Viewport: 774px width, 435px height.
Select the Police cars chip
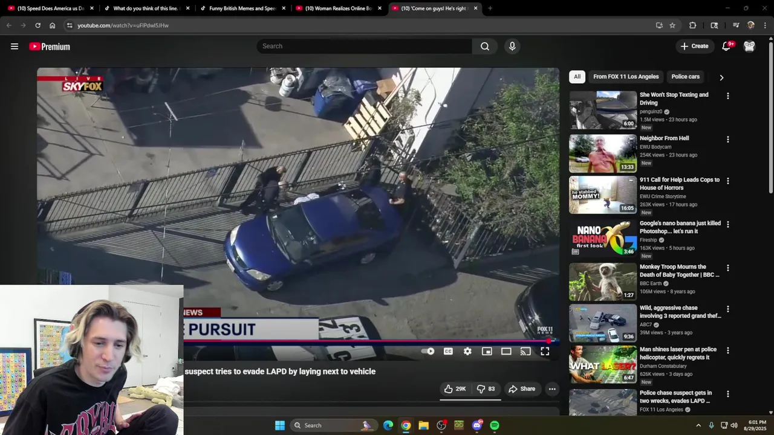[x=685, y=77]
